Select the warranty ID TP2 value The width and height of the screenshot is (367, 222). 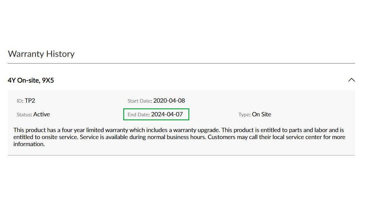[30, 101]
